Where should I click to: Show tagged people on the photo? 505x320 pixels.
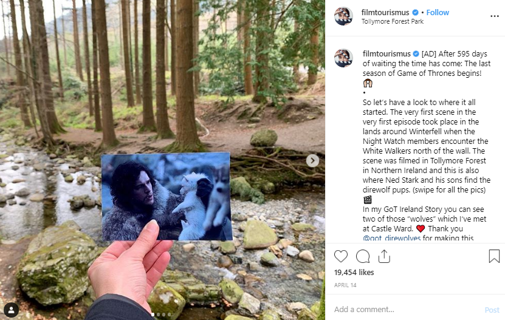click(x=12, y=310)
